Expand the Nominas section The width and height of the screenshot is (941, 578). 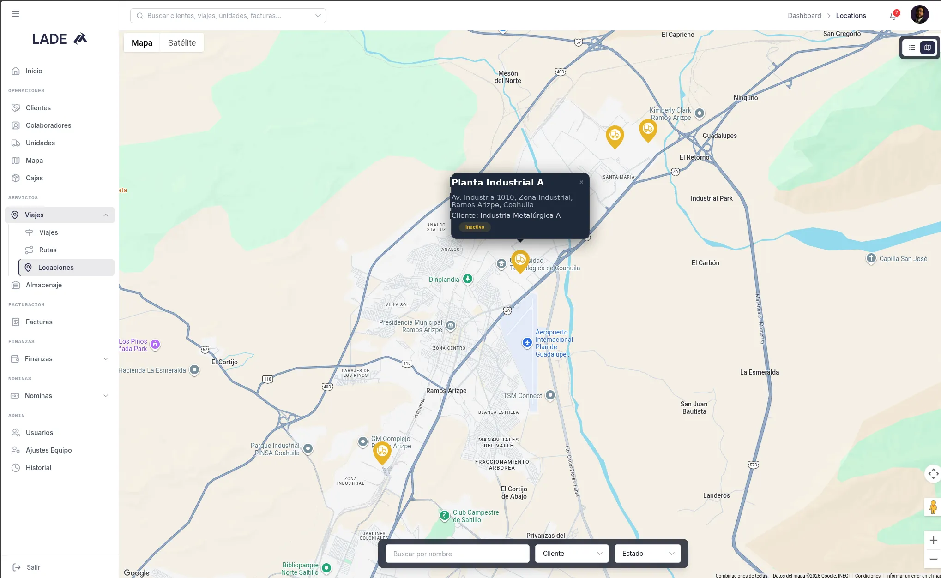(x=60, y=396)
